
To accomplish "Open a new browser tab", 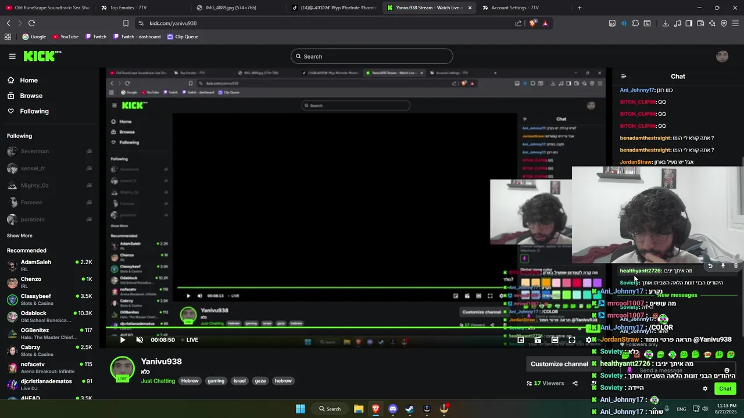I will click(x=580, y=8).
